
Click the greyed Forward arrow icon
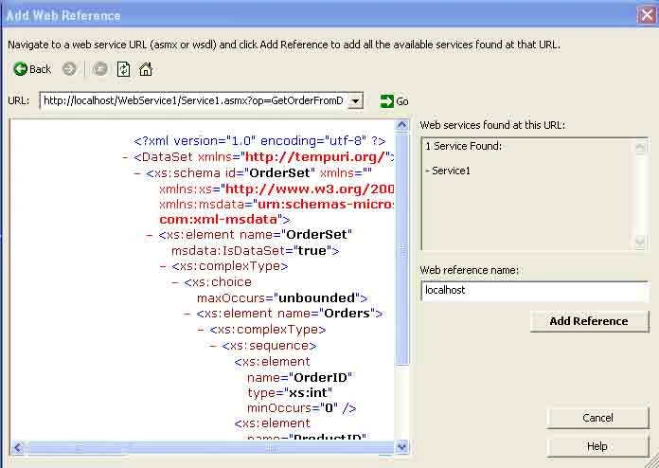click(69, 69)
